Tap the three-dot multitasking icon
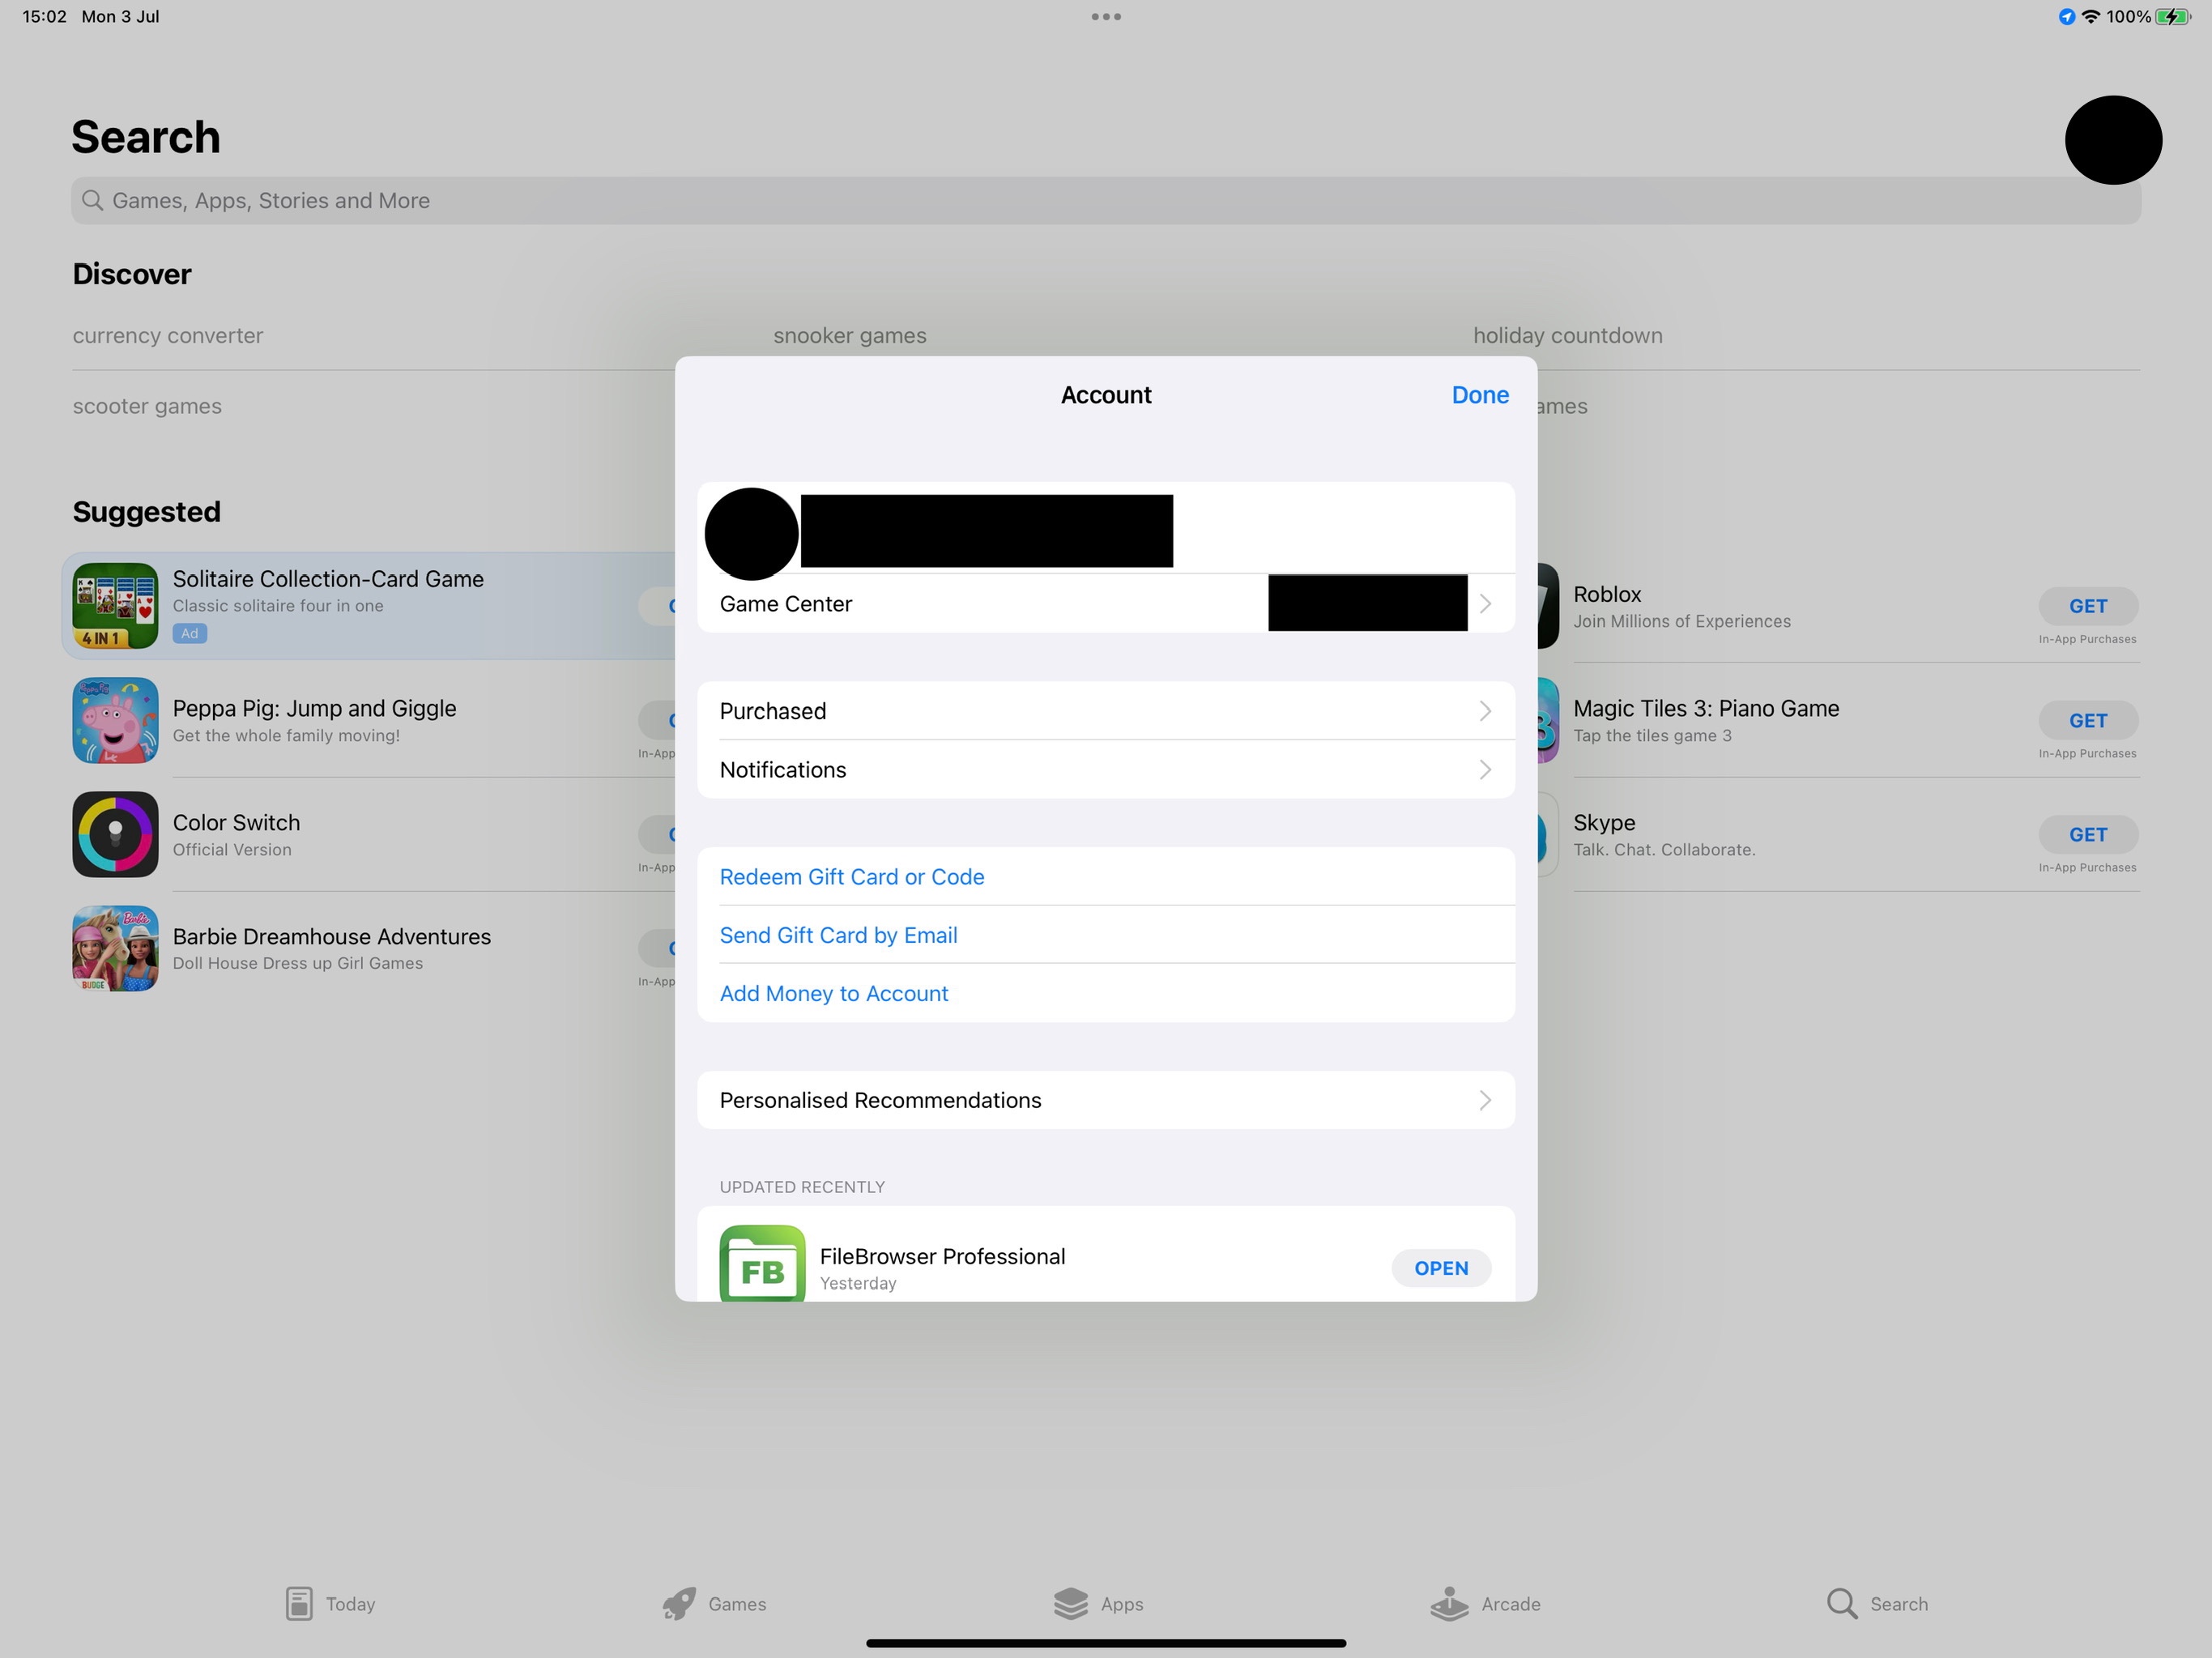The image size is (2212, 1658). (x=1105, y=16)
